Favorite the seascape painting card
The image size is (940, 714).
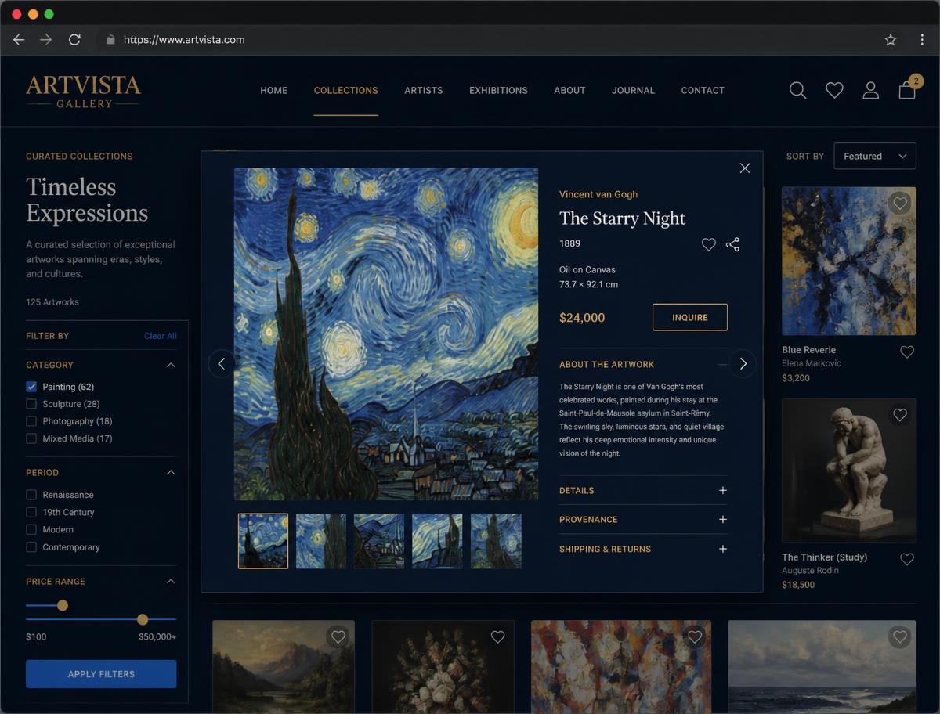tap(900, 637)
